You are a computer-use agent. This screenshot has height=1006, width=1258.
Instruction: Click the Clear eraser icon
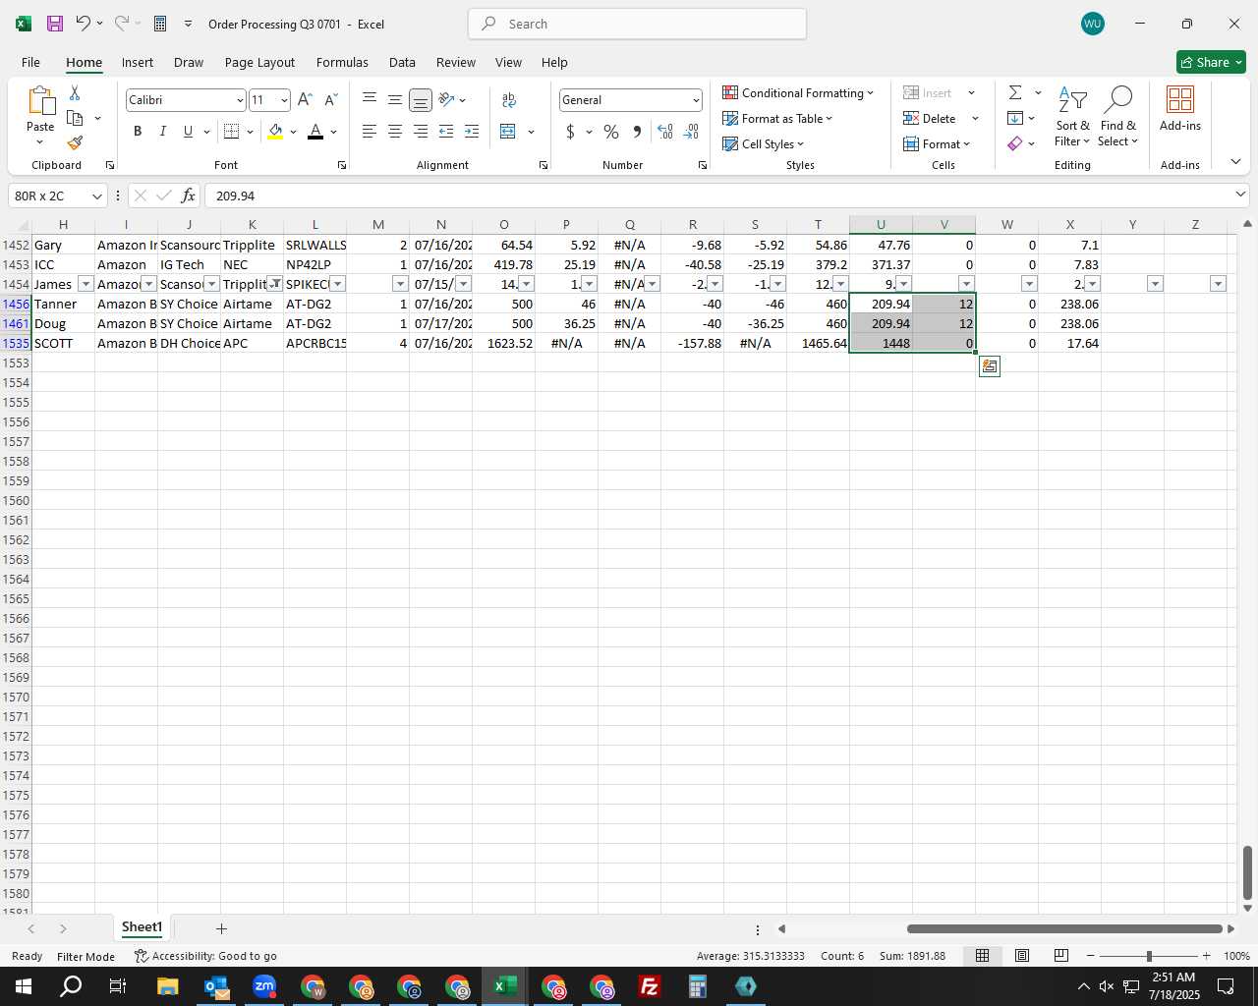[x=1015, y=143]
